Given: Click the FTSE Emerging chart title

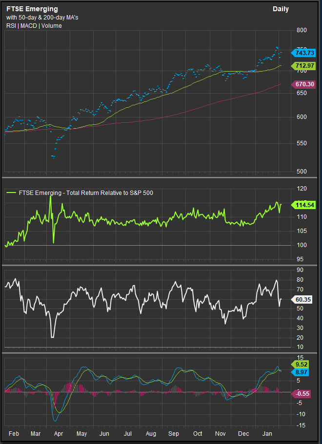Looking at the screenshot, I should (32, 9).
